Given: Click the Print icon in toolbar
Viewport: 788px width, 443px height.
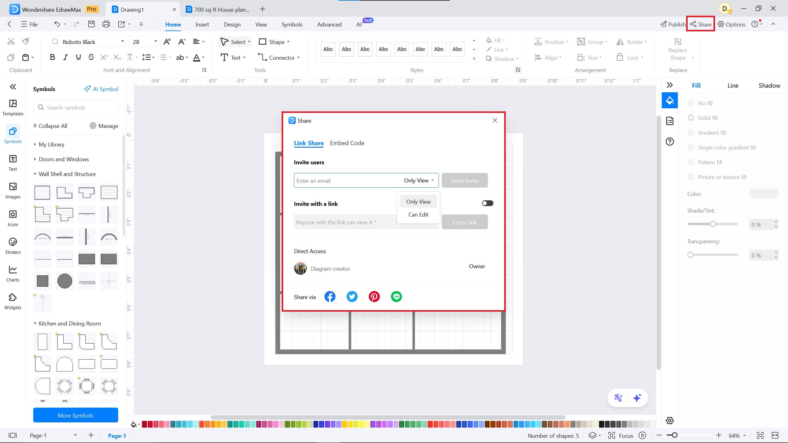Looking at the screenshot, I should tap(106, 24).
